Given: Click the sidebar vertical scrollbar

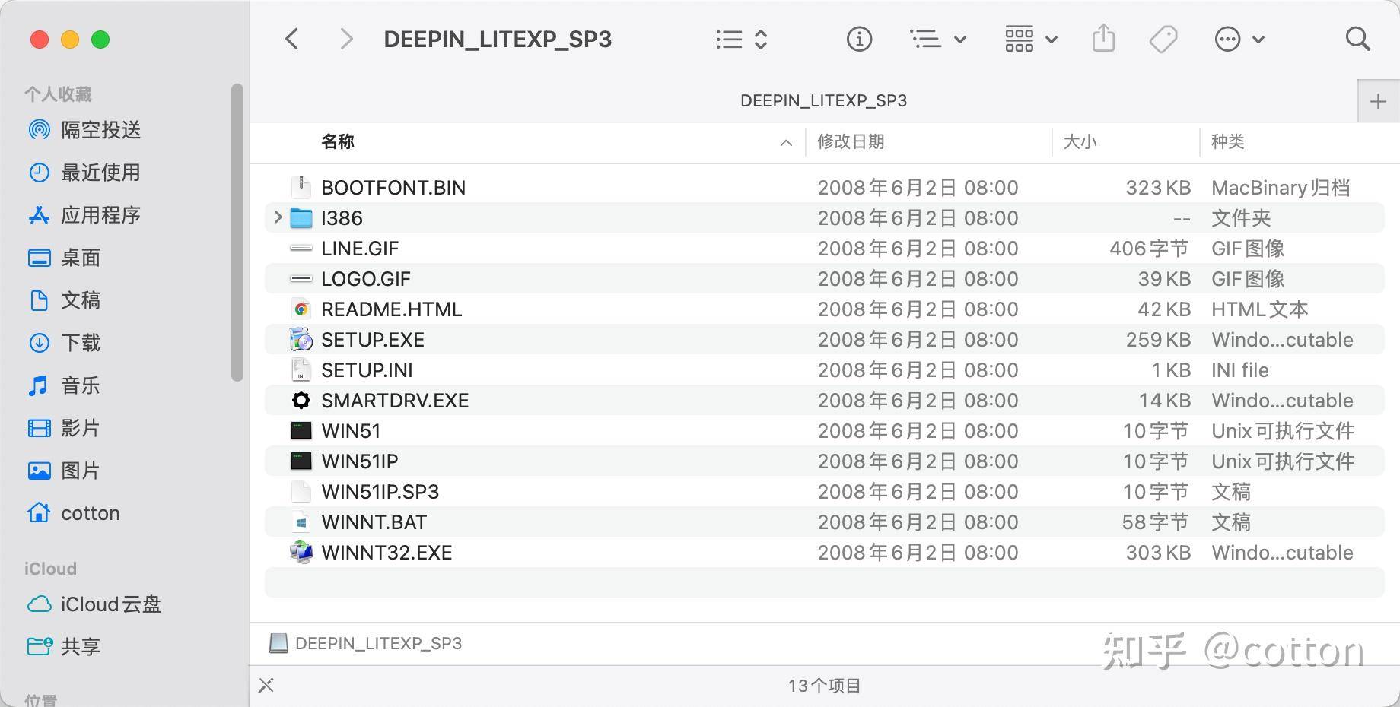Looking at the screenshot, I should click(237, 232).
